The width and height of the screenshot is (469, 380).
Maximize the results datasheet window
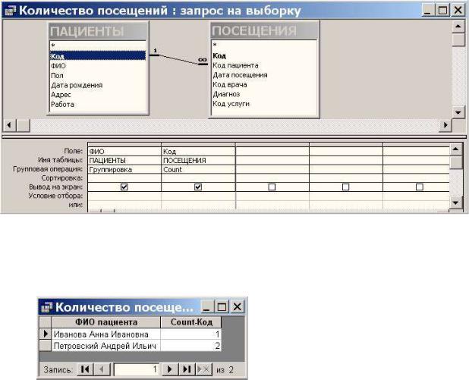pyautogui.click(x=222, y=306)
